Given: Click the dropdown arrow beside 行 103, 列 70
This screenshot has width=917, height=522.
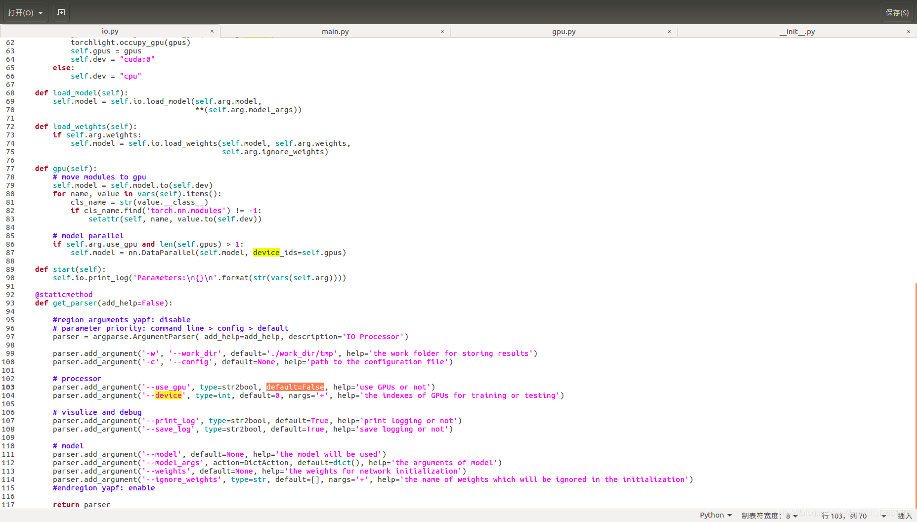Looking at the screenshot, I should (x=885, y=516).
